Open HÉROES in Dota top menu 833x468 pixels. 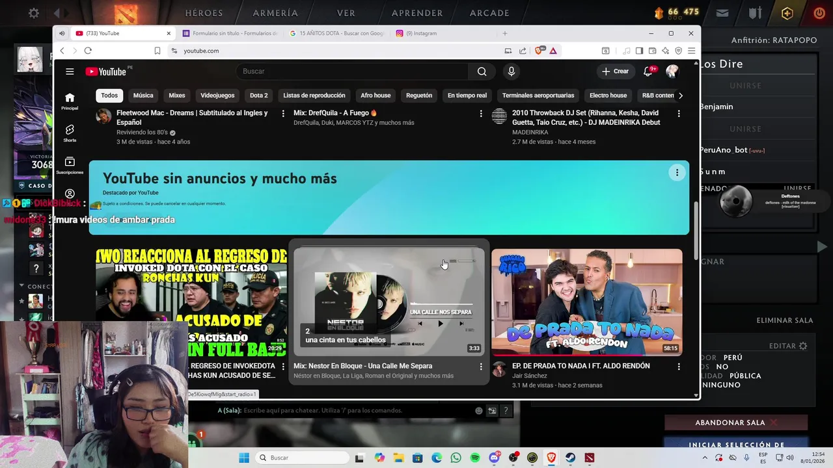204,13
